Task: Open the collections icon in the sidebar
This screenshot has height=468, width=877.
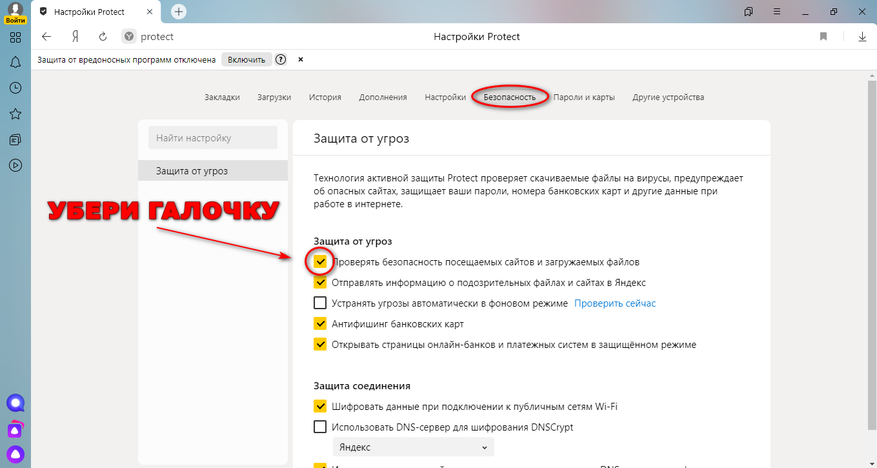Action: click(15, 140)
